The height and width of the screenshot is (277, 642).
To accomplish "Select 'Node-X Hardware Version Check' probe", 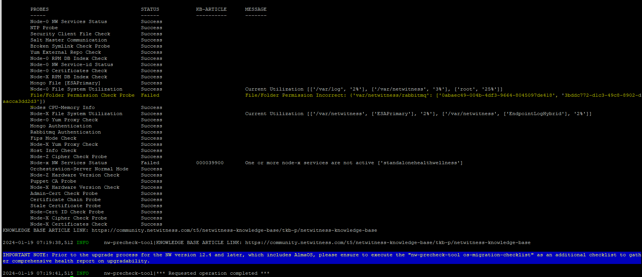I will tap(75, 187).
